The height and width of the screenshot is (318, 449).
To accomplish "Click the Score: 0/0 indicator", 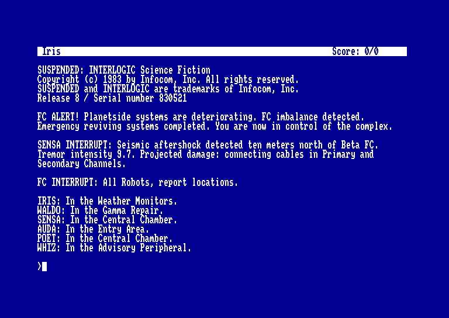I will (x=355, y=51).
